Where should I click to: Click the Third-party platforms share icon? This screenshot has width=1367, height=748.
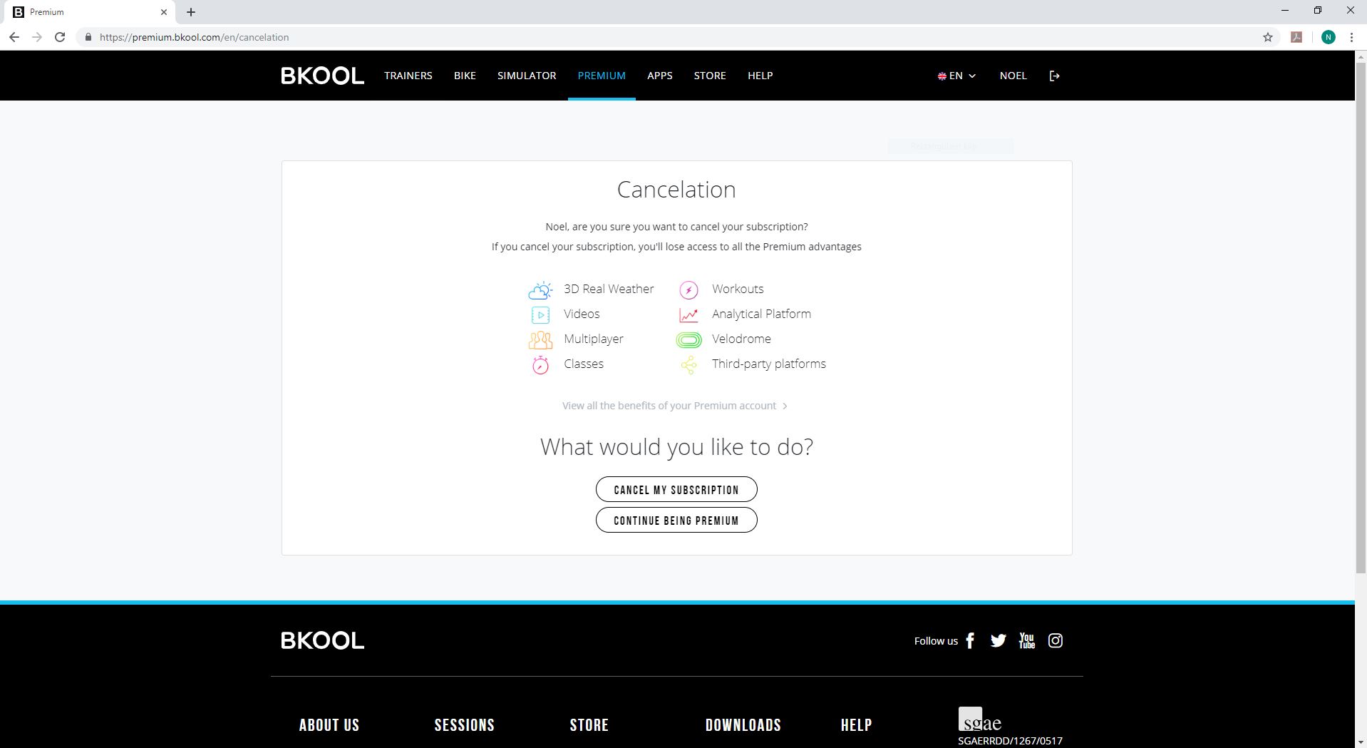click(688, 365)
